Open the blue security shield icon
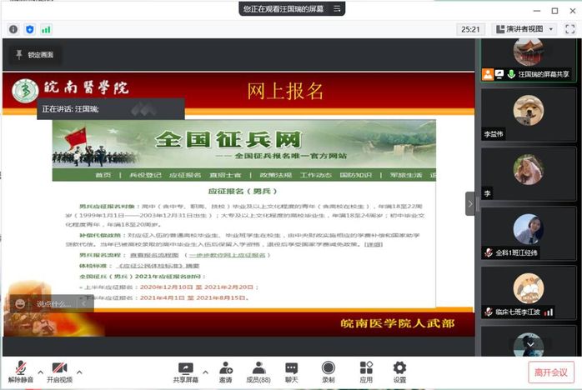 tap(30, 29)
